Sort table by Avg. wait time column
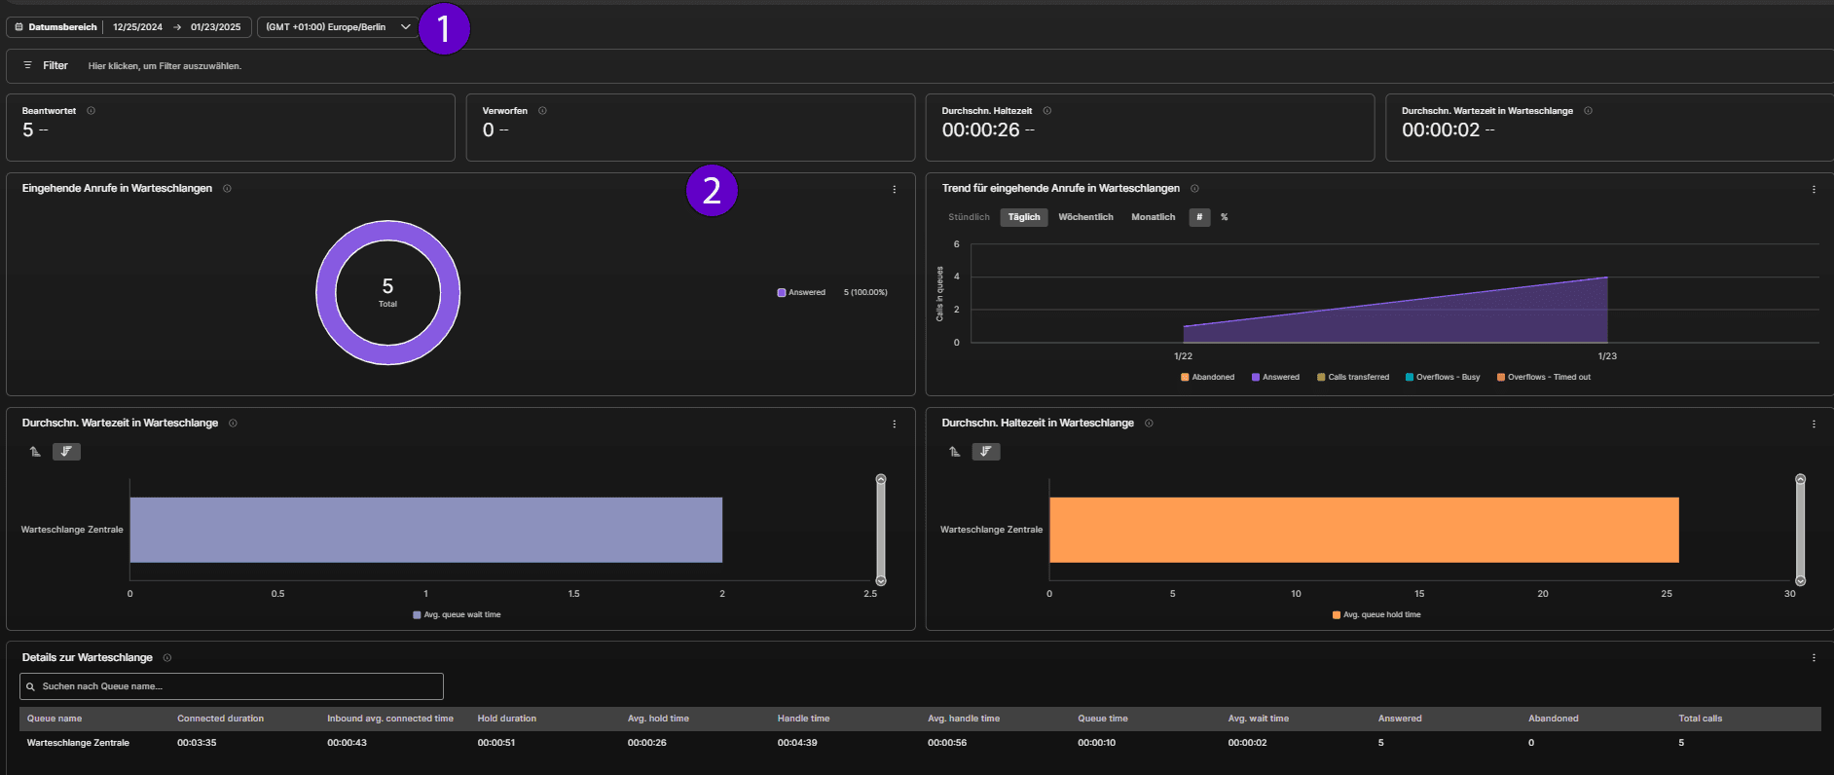 (x=1258, y=719)
